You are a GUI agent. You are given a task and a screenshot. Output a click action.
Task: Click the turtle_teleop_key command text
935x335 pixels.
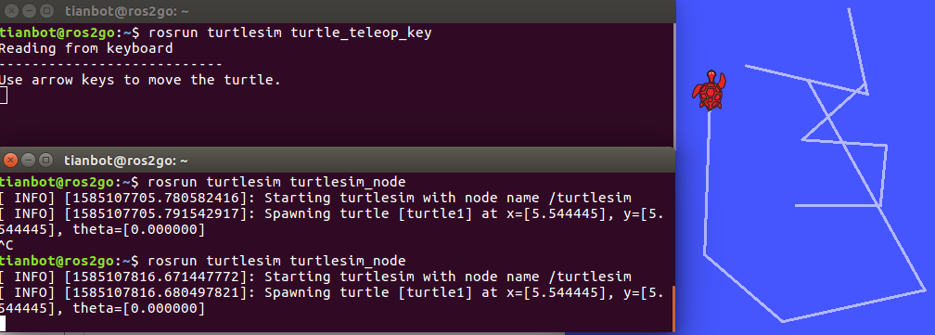pos(361,32)
